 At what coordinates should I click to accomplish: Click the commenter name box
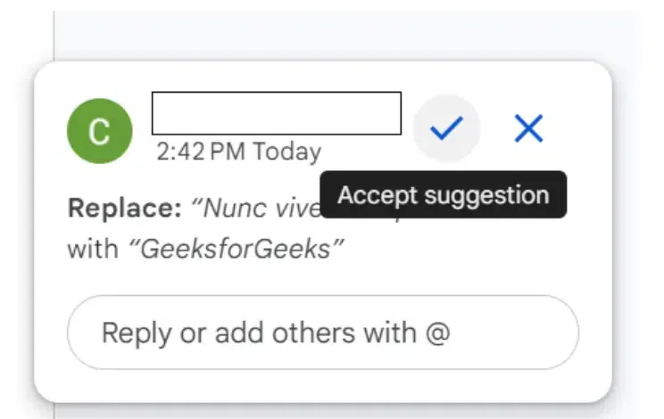(x=276, y=113)
